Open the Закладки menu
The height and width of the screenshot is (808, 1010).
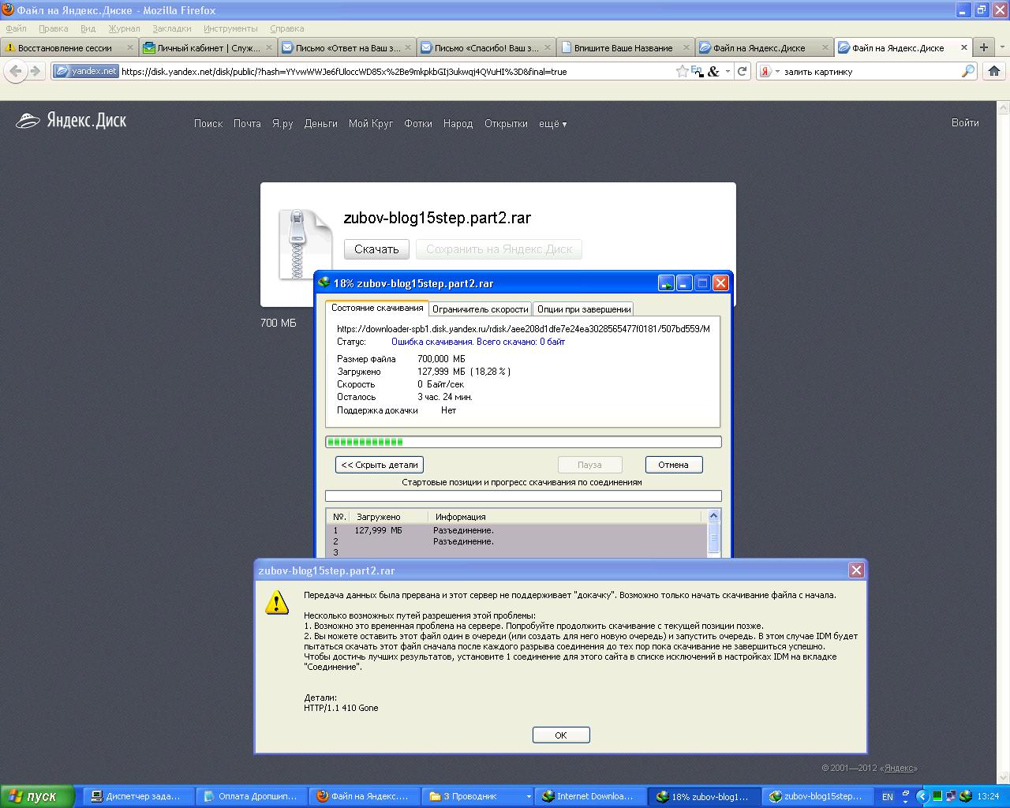coord(172,28)
